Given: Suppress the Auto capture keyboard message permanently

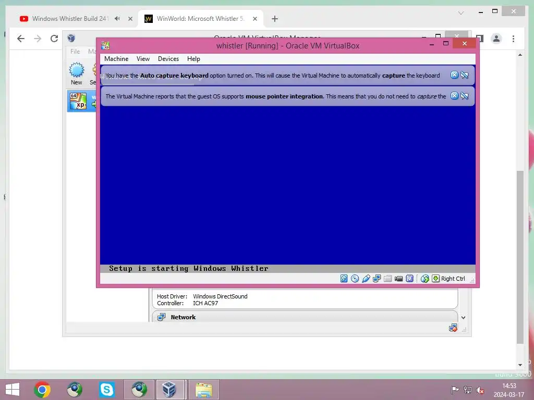Looking at the screenshot, I should (465, 75).
